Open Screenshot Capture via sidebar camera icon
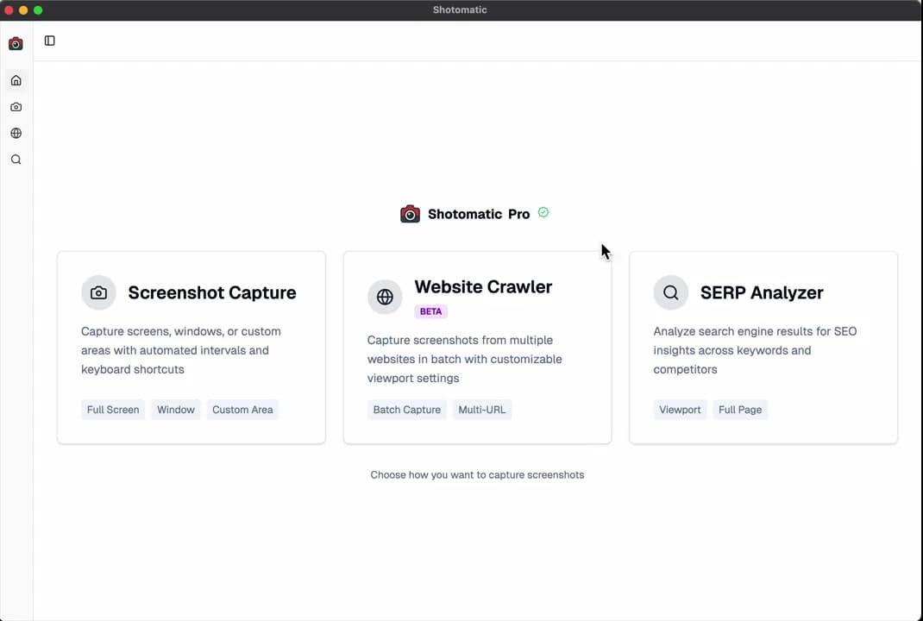Viewport: 923px width, 621px height. tap(16, 106)
